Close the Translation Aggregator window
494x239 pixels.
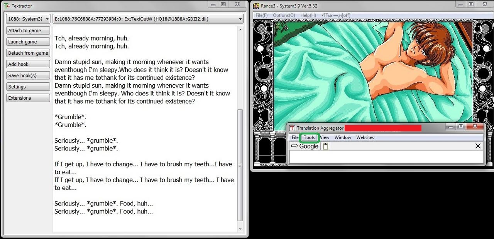click(474, 126)
